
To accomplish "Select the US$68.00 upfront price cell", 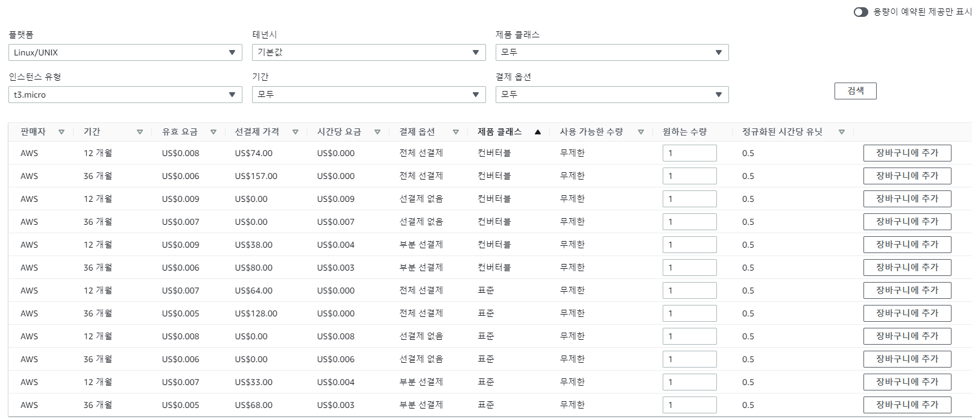I will pos(254,405).
